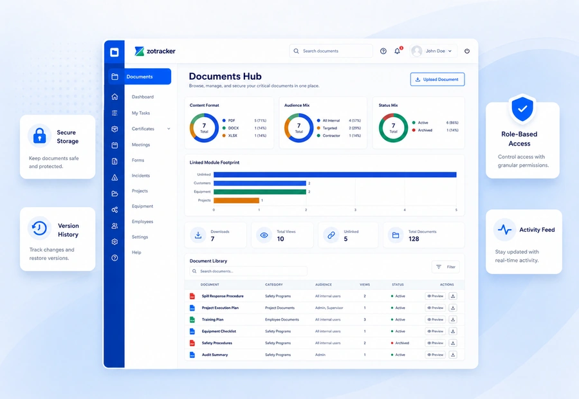Download the Training Plan document
The image size is (579, 399).
(453, 320)
